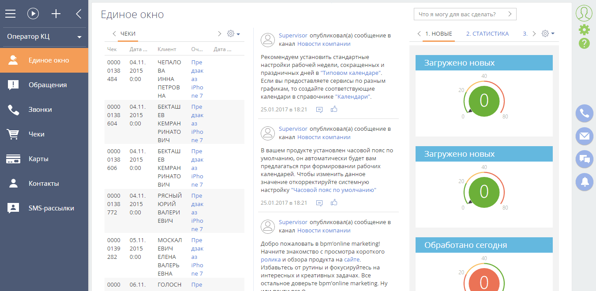Viewport: 596px width, 291px height.
Task: Switch to the 2. СТАТИСТИКА tab
Action: [487, 34]
